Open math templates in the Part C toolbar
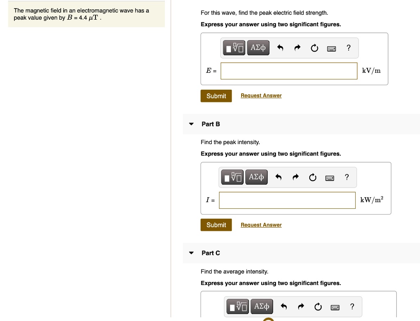 pyautogui.click(x=237, y=307)
